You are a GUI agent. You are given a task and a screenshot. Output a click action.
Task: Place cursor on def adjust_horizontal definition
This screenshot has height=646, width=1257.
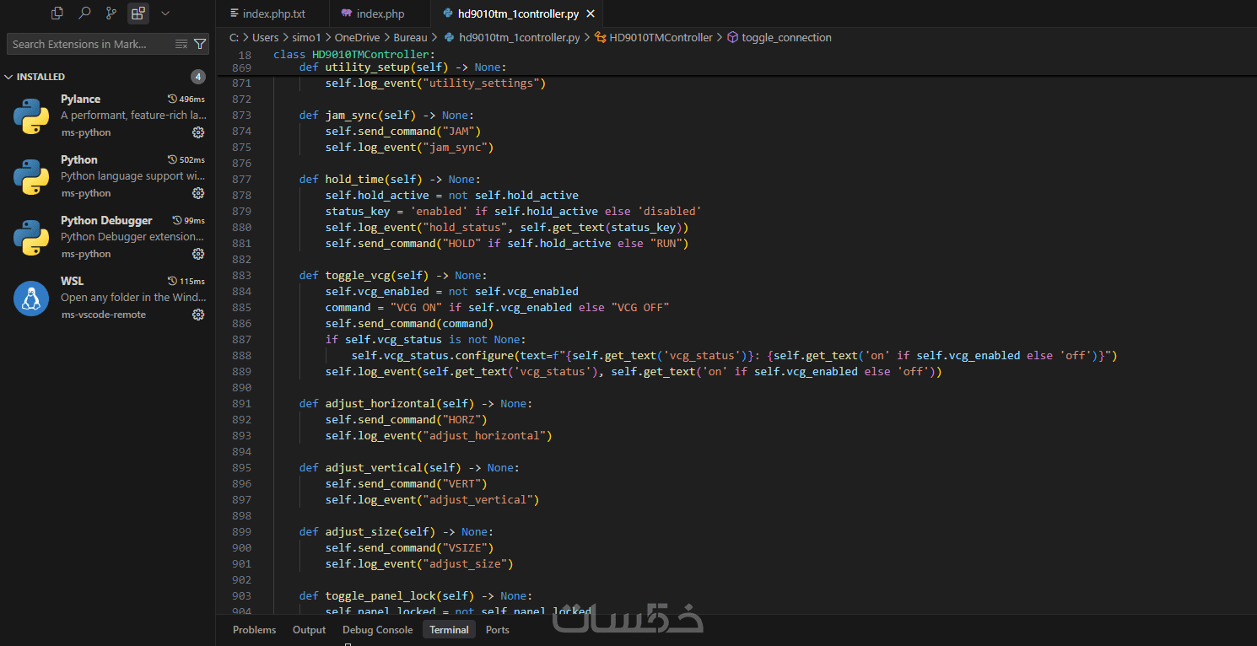[416, 404]
